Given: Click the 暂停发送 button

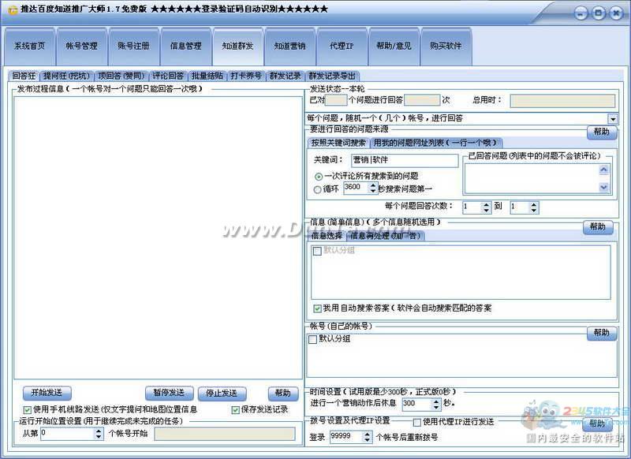Looking at the screenshot, I should coord(169,393).
